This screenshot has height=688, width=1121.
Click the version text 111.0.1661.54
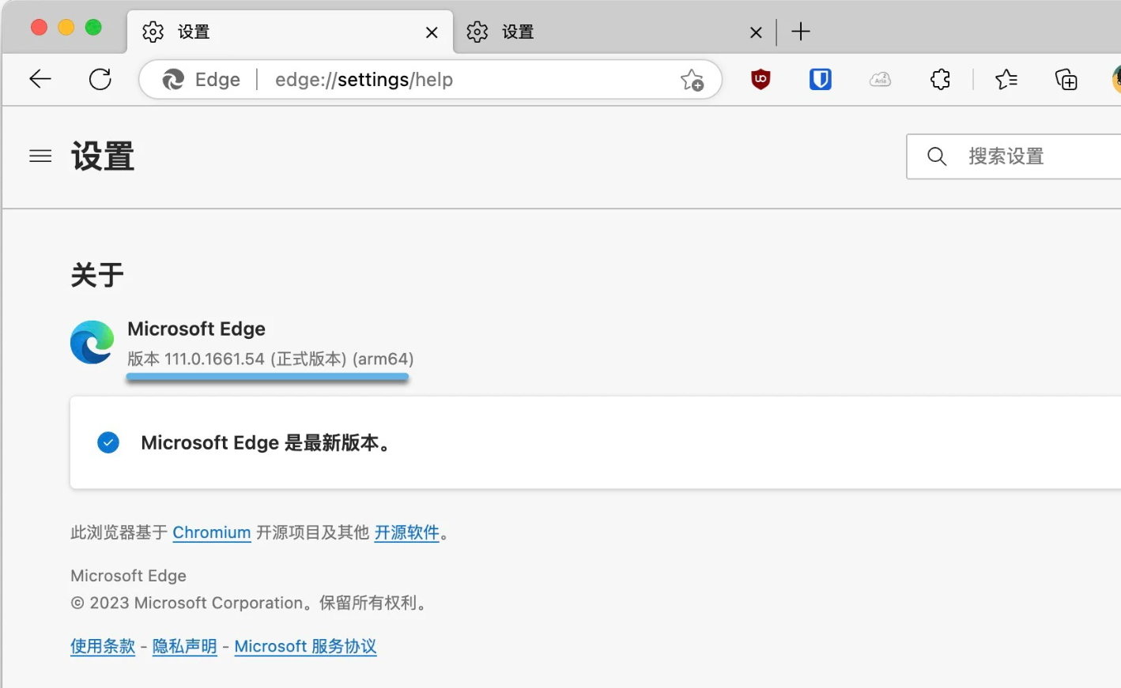coord(214,359)
